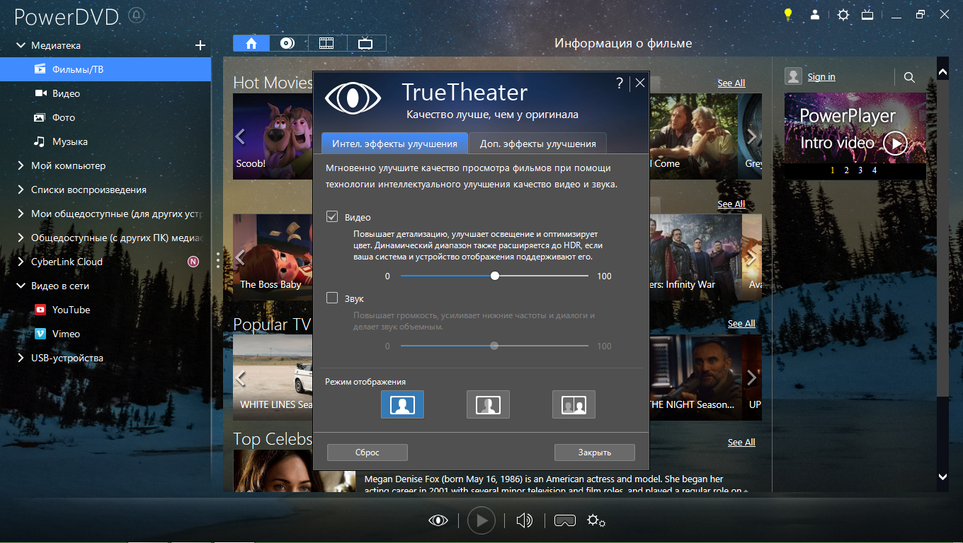The image size is (963, 543).
Task: Collapse the Медиатека section
Action: [x=20, y=45]
